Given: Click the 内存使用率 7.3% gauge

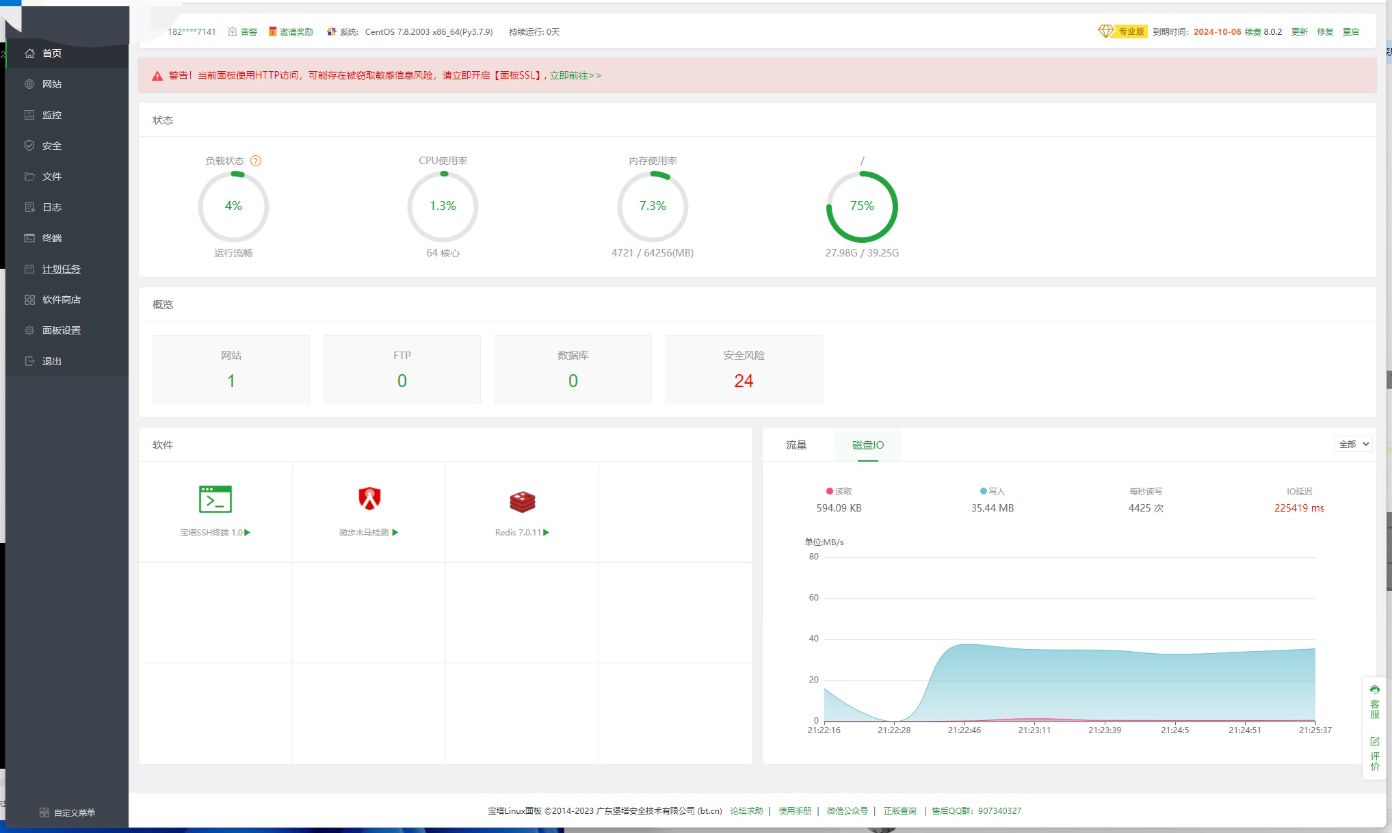Looking at the screenshot, I should click(x=653, y=207).
